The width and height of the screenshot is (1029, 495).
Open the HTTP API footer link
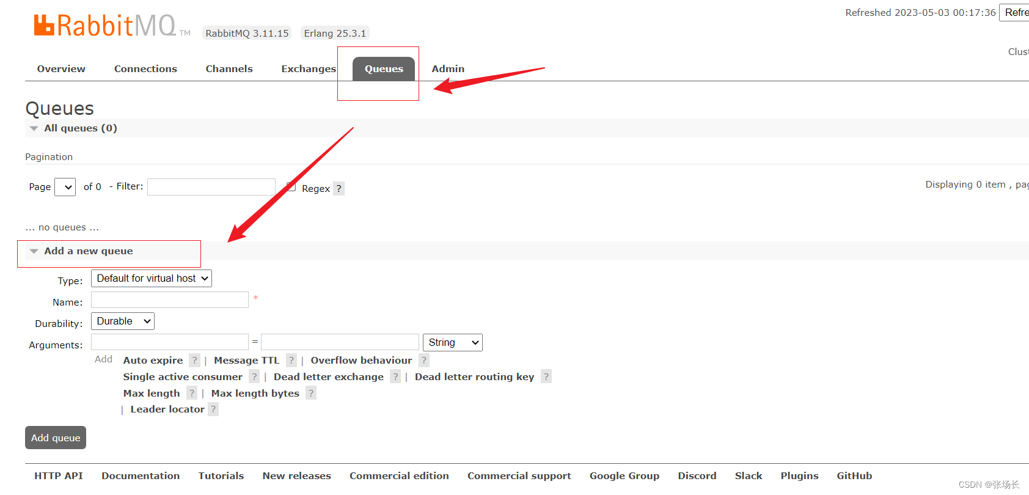tap(59, 476)
